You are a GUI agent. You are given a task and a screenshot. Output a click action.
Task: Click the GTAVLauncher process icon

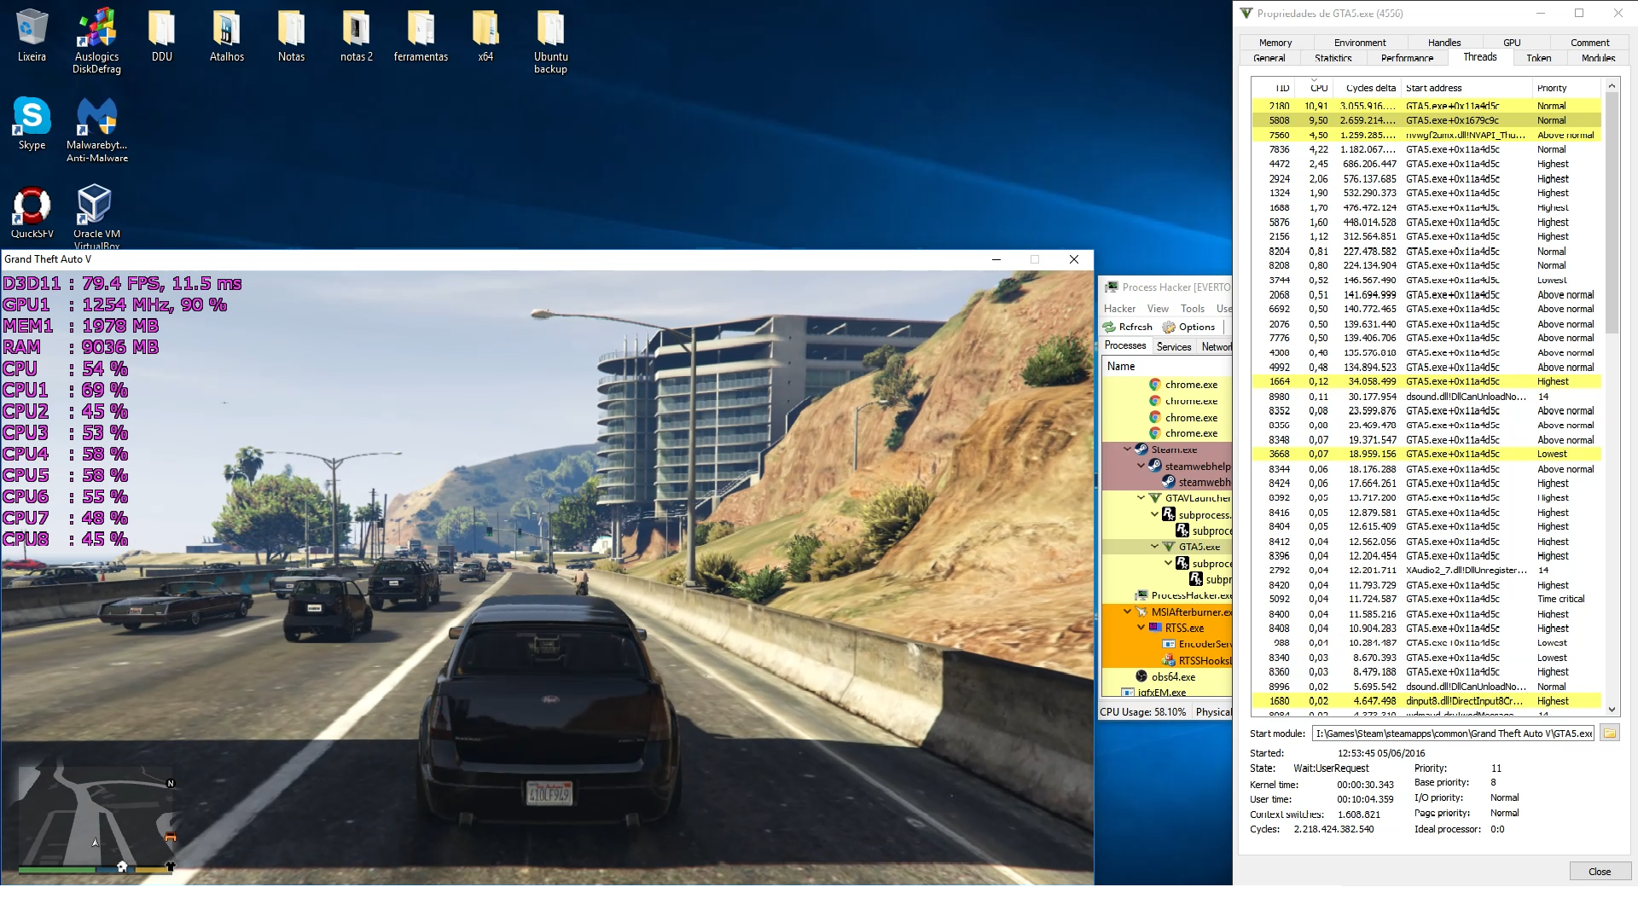[x=1155, y=498]
